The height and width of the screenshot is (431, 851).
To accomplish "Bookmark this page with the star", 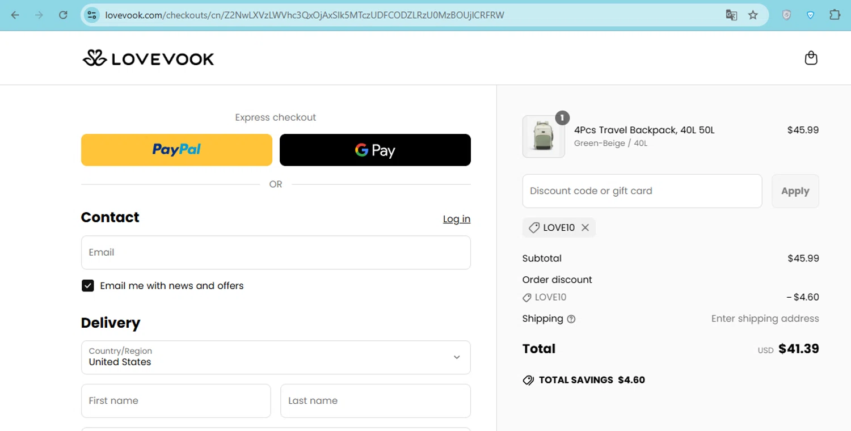I will point(753,15).
